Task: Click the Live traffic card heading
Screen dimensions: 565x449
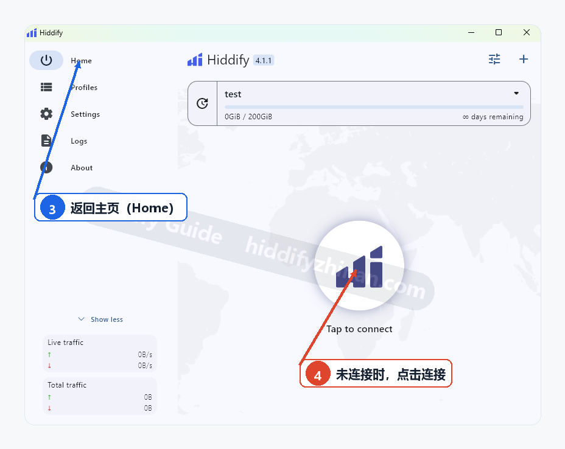Action: coord(65,343)
